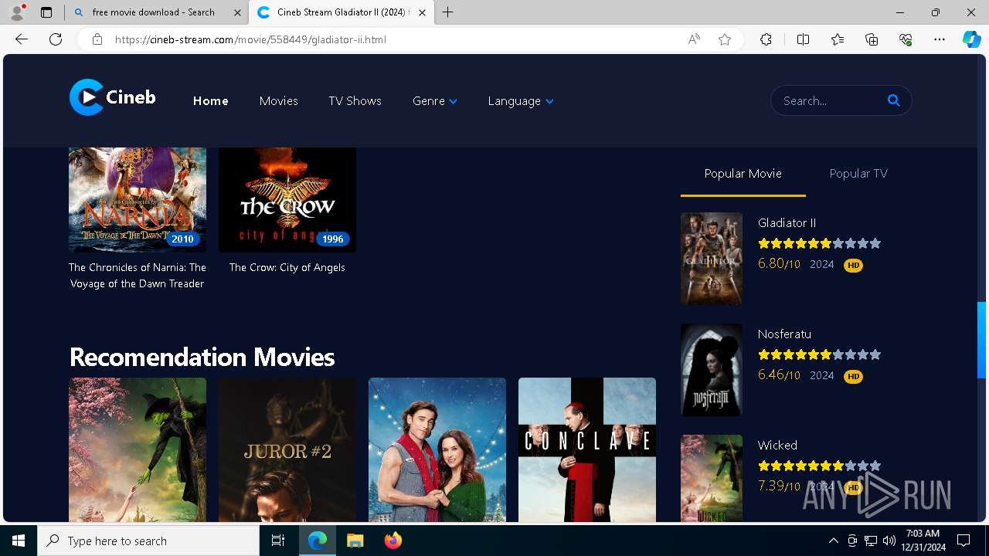
Task: Show hidden tray icons
Action: click(x=833, y=541)
